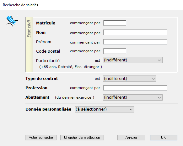Click the Profession search field
The height and width of the screenshot is (146, 183).
[135, 88]
